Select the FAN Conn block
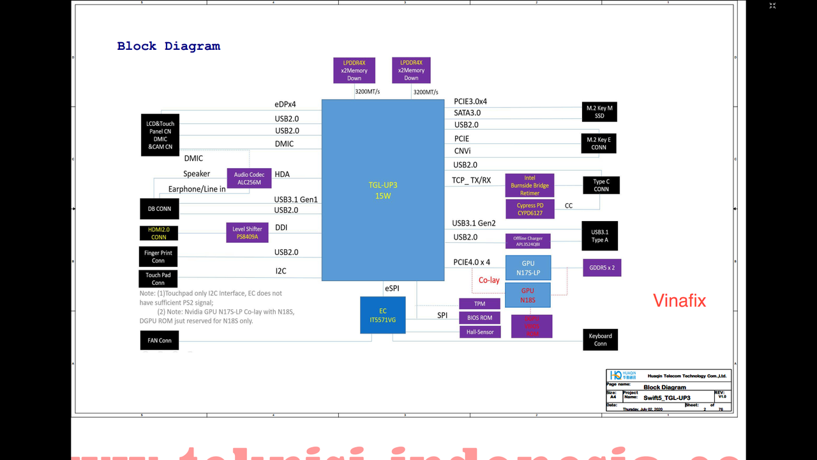The image size is (817, 460). click(x=160, y=341)
